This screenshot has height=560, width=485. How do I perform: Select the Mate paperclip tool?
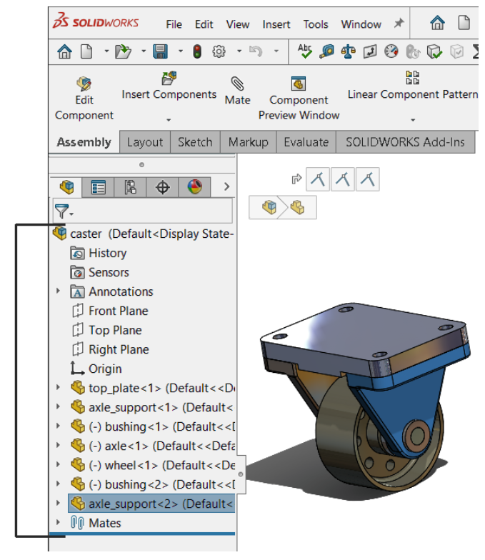pos(237,91)
